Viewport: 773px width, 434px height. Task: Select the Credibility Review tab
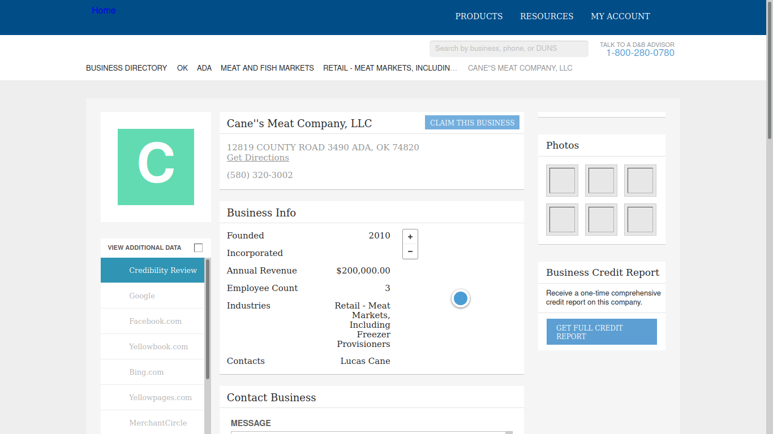[152, 270]
